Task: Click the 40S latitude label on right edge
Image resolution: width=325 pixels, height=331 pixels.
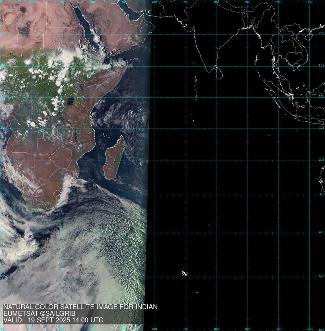Action: pos(321,232)
